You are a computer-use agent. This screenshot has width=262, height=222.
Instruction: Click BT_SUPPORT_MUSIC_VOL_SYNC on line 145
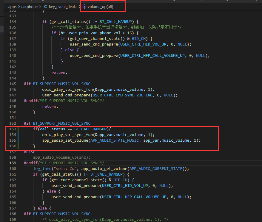coord(62,84)
